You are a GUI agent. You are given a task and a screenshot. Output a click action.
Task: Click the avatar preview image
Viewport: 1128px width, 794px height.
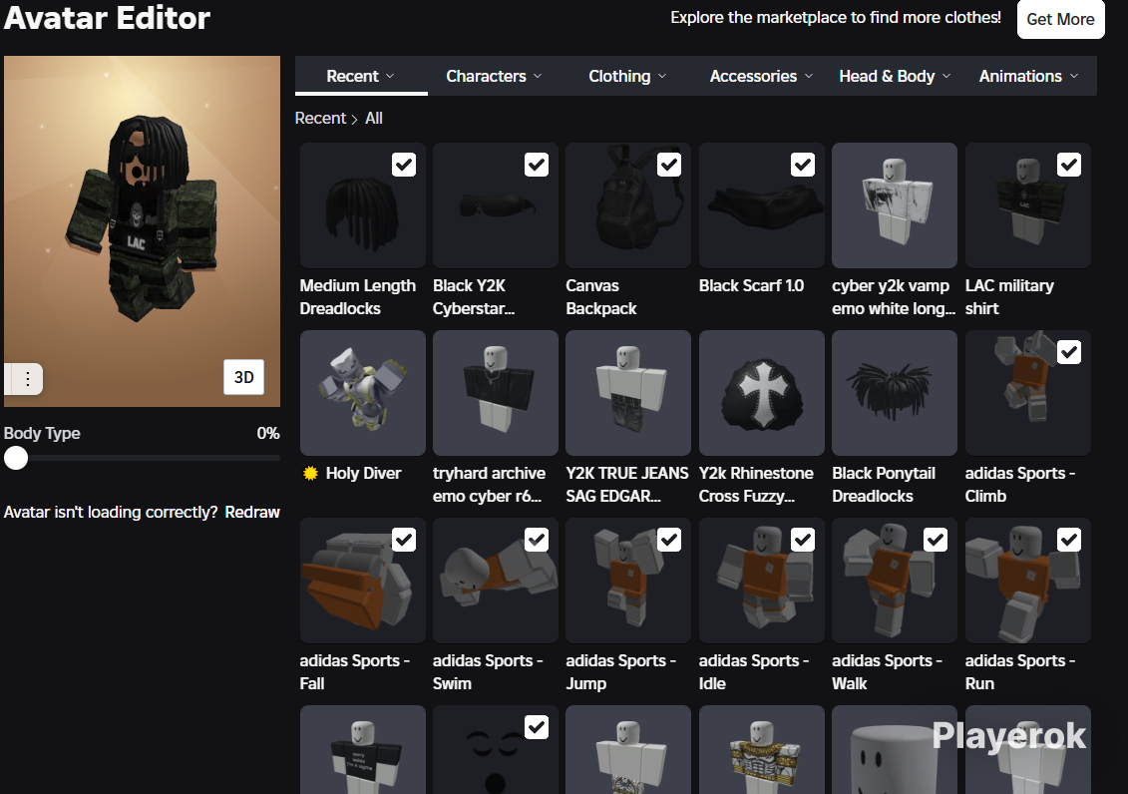pos(142,230)
